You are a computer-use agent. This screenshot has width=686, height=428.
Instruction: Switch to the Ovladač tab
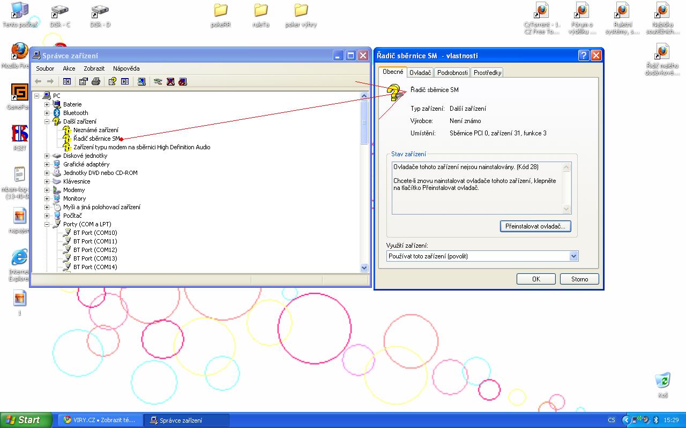click(x=420, y=73)
